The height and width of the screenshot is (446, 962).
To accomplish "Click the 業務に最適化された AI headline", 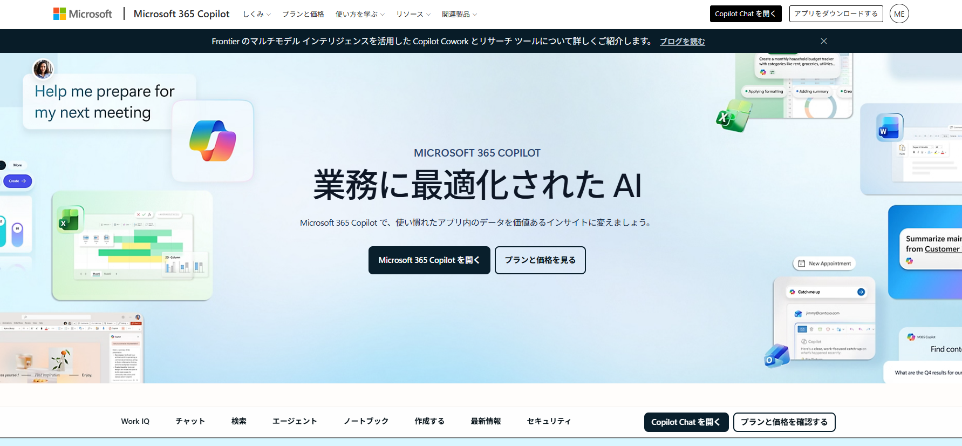I will pos(477,185).
